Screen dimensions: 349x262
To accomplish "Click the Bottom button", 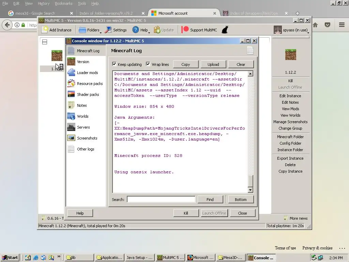I will 241,200.
